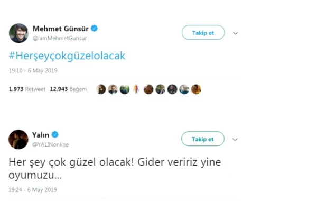Viewport: 317px width, 201px height.
Task: Open the 19:24 - 6 May 2019 timestamp
Action: [x=33, y=190]
